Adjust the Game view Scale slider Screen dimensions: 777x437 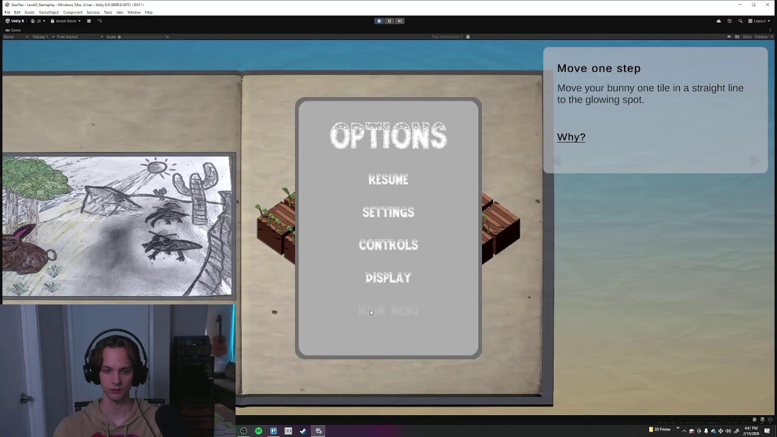point(141,36)
